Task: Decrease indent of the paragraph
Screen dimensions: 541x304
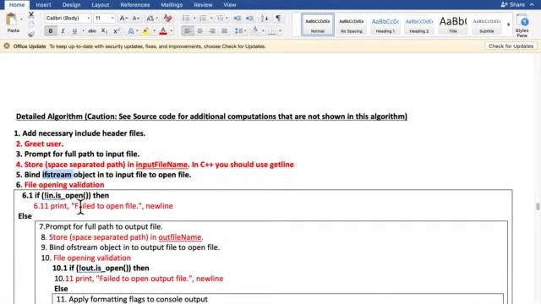Action: [x=237, y=18]
